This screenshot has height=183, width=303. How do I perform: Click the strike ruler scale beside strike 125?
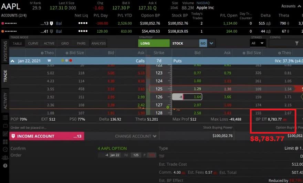point(170,89)
